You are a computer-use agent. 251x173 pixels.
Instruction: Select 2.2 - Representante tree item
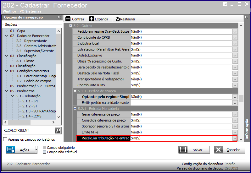tap(31, 41)
